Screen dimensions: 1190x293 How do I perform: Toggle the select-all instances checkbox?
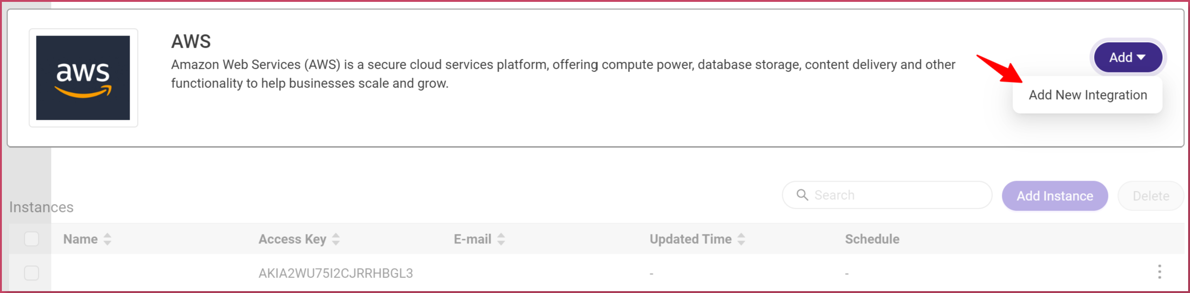click(x=31, y=239)
